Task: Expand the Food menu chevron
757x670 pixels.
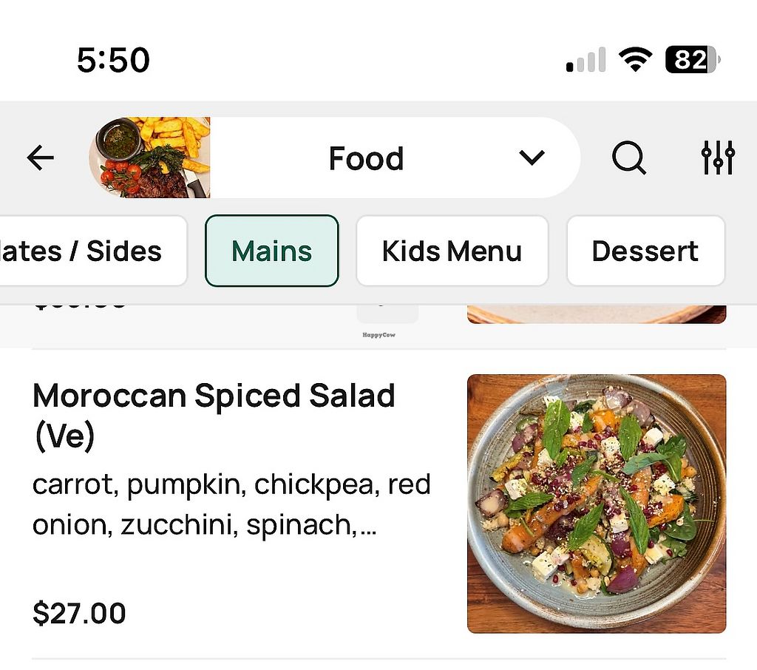Action: 532,158
